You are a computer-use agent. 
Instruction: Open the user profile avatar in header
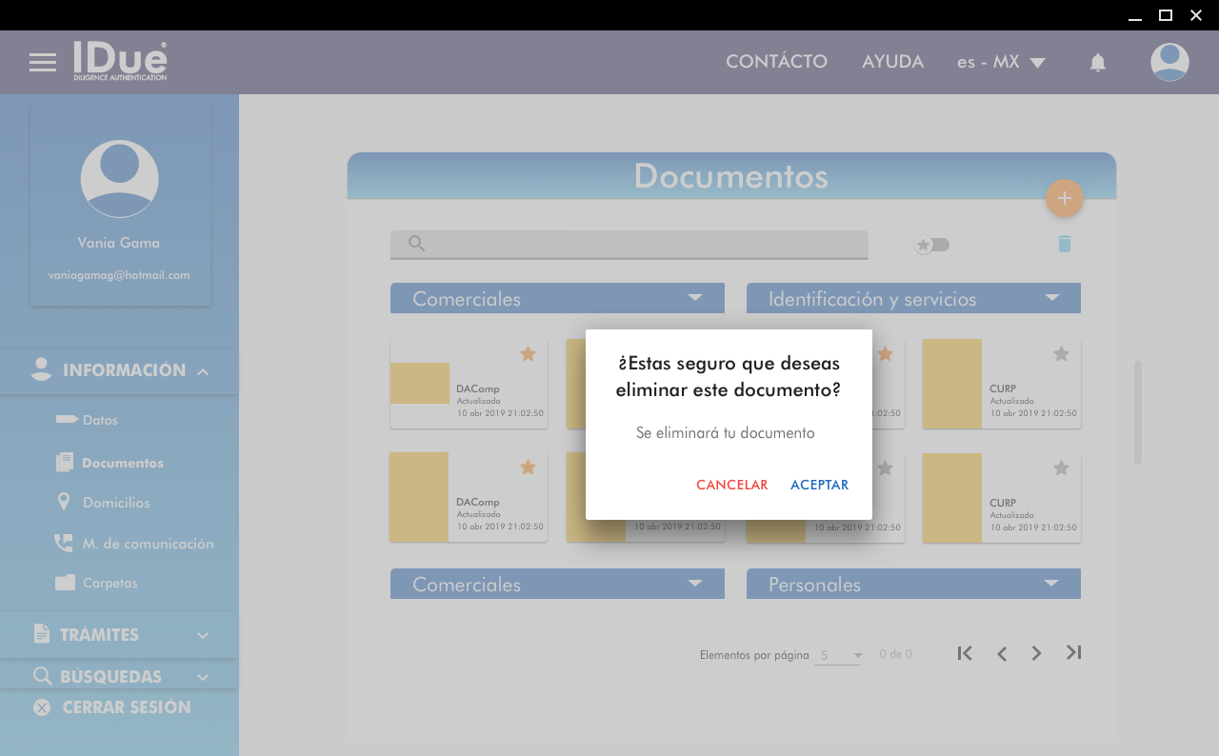(x=1169, y=63)
